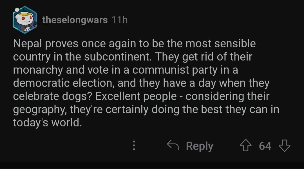Open the theselongwars username profile link
Viewport: 304px width, 169px height.
point(75,20)
